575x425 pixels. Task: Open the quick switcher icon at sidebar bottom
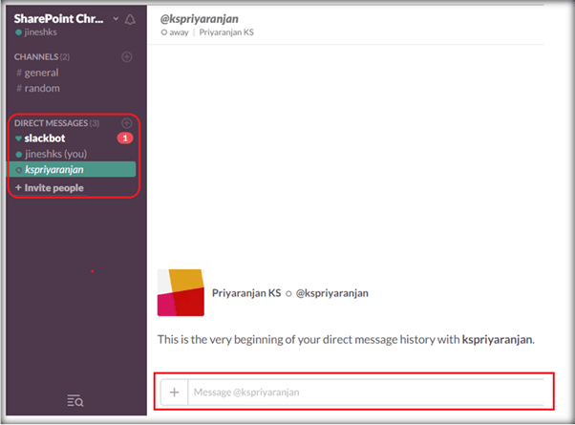pyautogui.click(x=75, y=401)
